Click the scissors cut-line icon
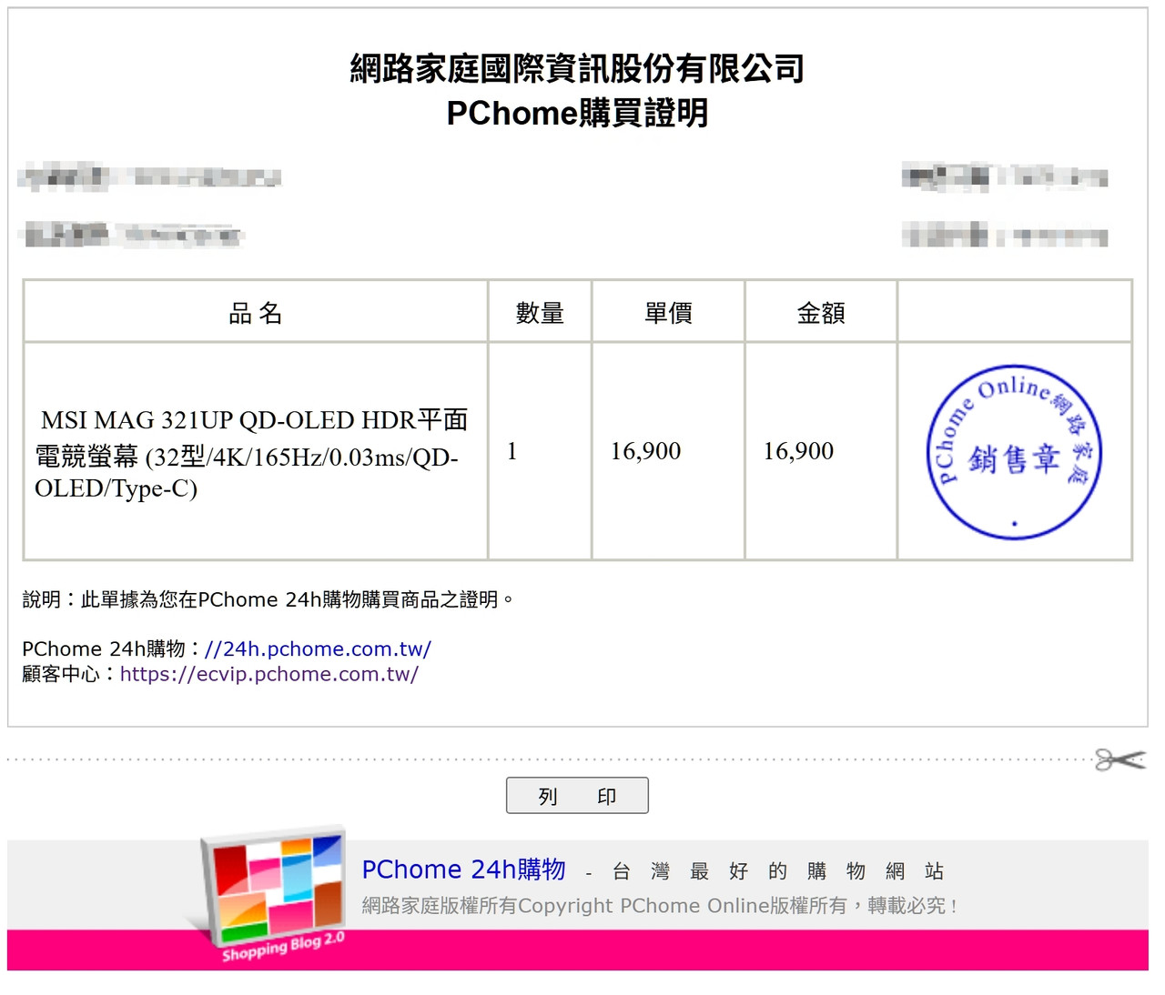Screen dimensions: 1165x995 [1119, 759]
